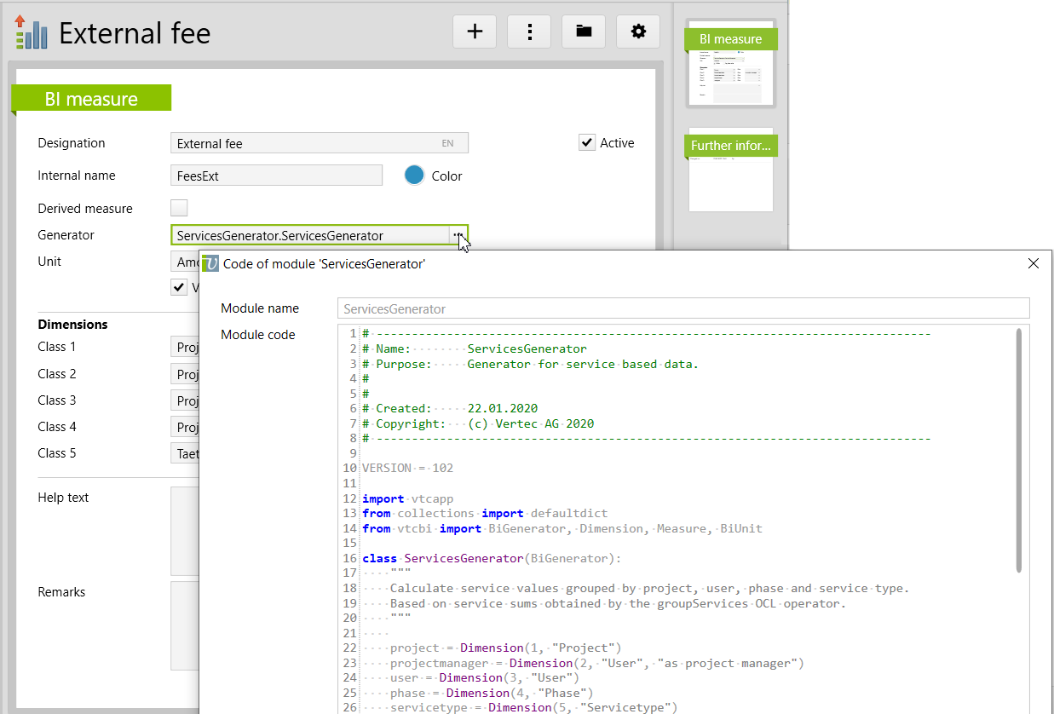Click the ellipsis button beside Generator field
This screenshot has width=1054, height=714.
(x=458, y=236)
